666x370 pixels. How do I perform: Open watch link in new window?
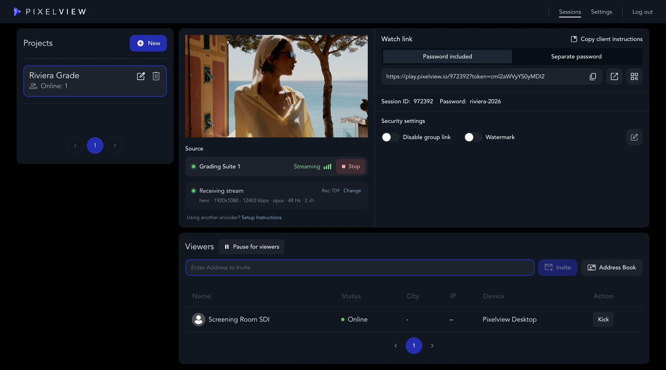pos(614,76)
